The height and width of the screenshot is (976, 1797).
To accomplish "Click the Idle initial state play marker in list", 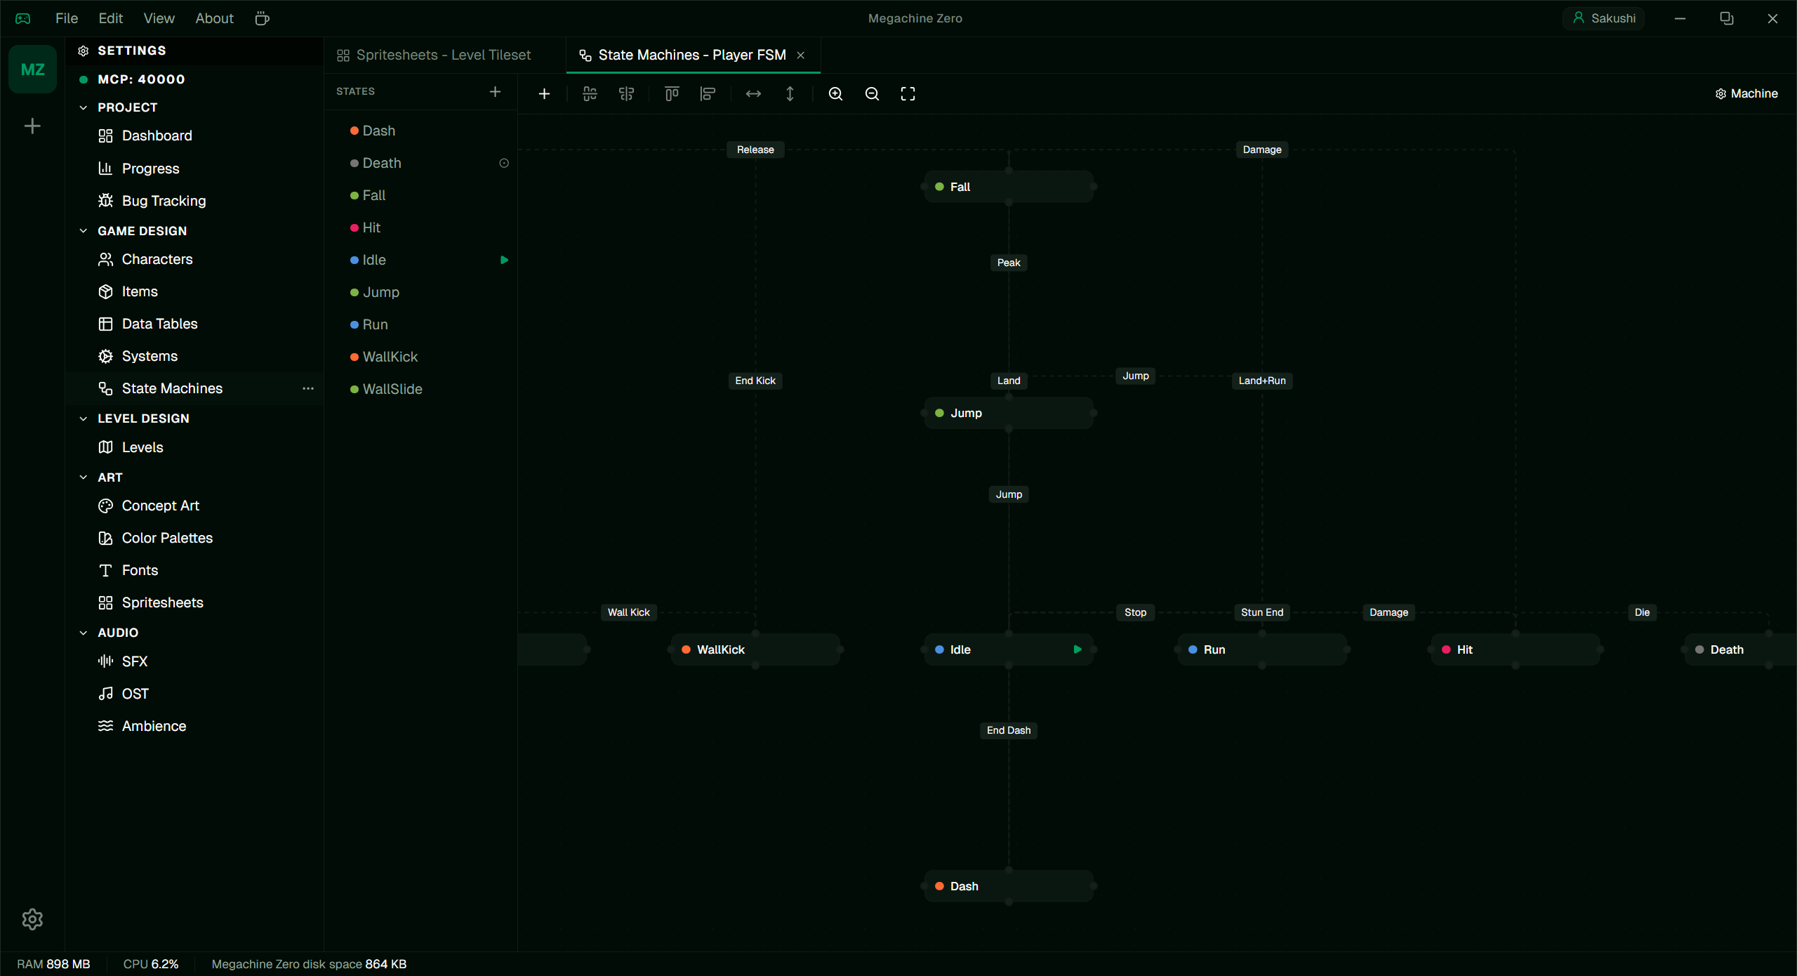I will (504, 260).
